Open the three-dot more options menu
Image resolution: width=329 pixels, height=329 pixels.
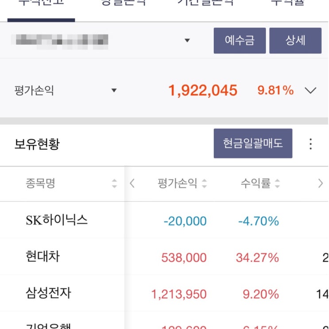coord(310,144)
